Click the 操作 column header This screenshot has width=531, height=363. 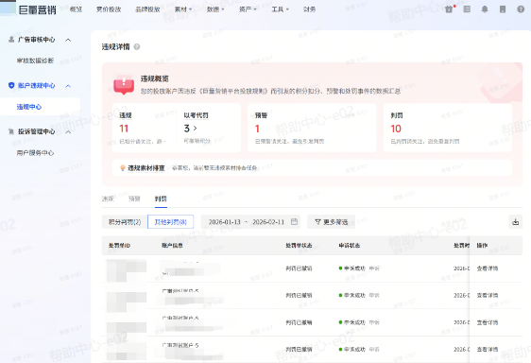(482, 246)
